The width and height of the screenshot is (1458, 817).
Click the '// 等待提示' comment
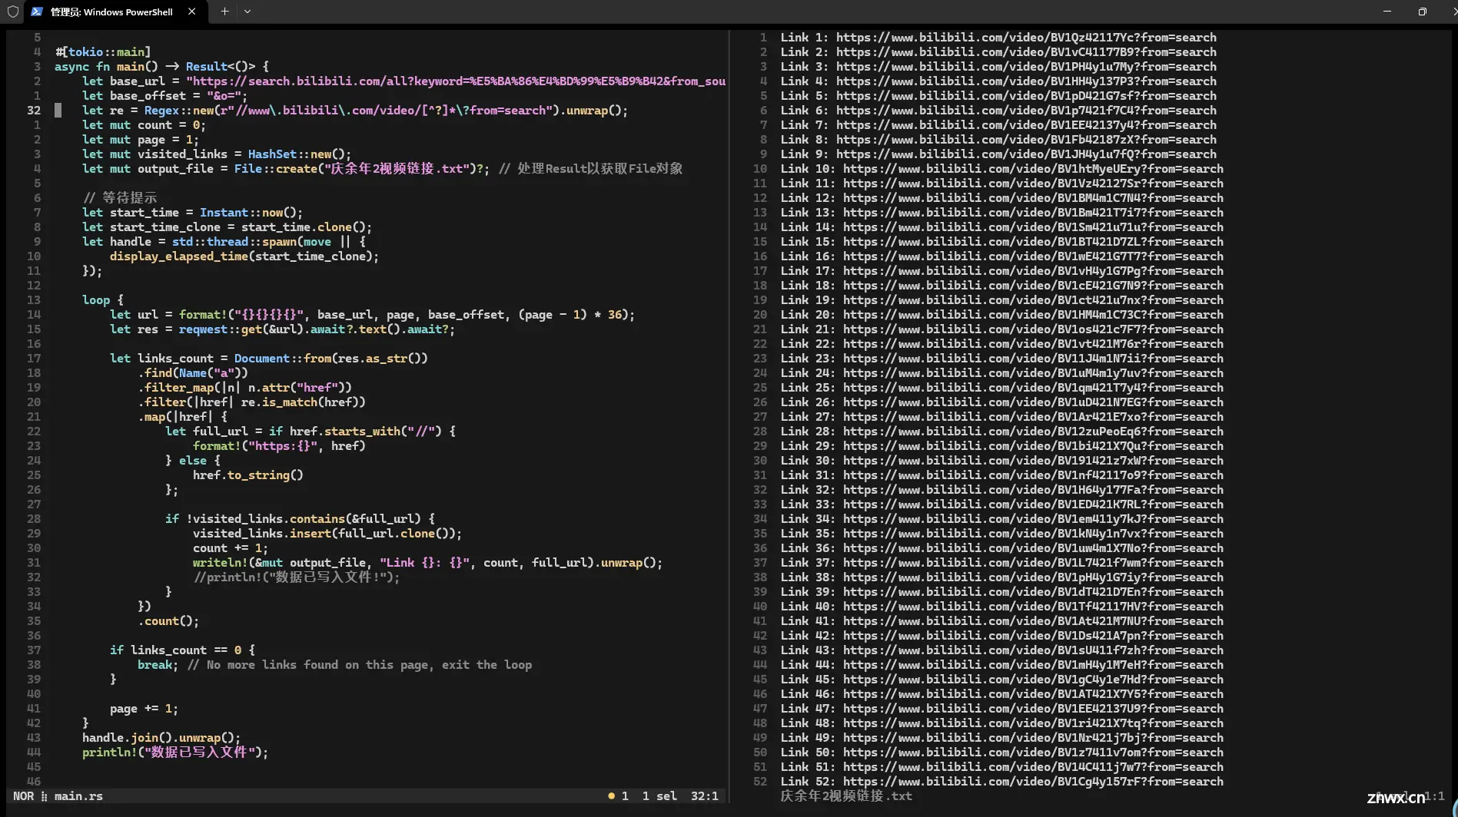[120, 197]
